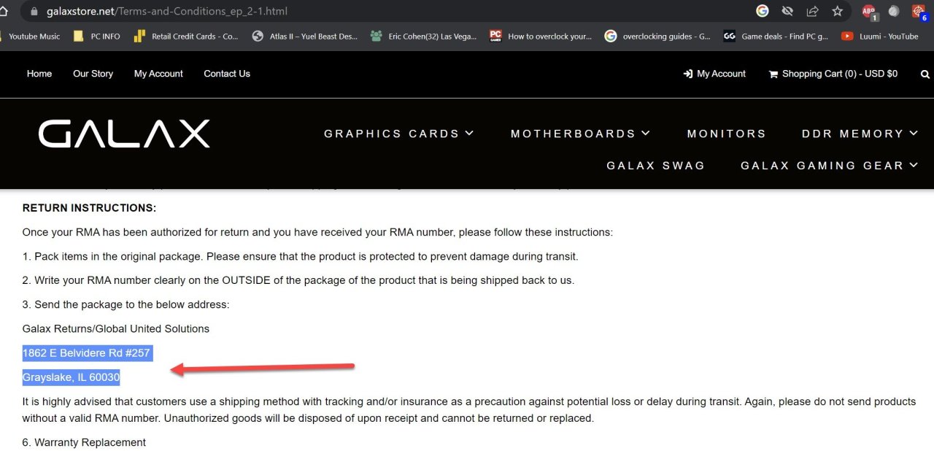Open the Contact Us link
Image resolution: width=934 pixels, height=451 pixels.
[227, 74]
